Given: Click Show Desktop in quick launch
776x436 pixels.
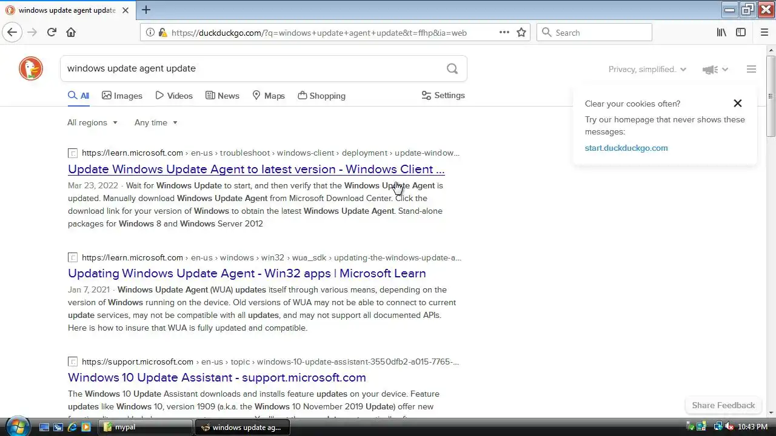Looking at the screenshot, I should (44, 427).
